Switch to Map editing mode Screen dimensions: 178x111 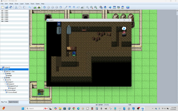tap(35, 7)
